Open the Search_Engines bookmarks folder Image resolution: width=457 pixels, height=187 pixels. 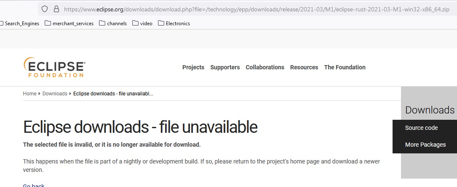(20, 23)
